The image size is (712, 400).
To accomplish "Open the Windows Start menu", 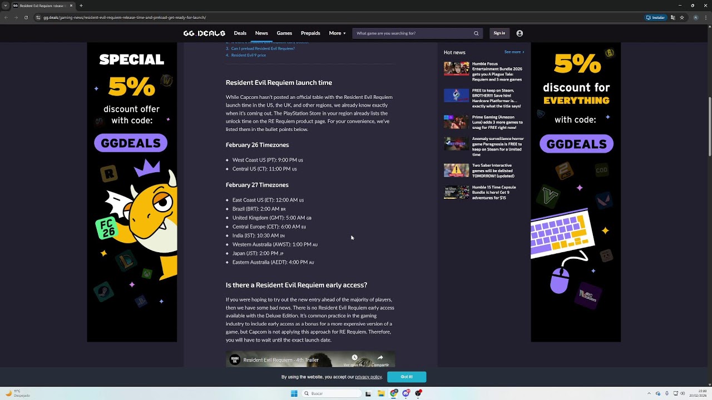I will point(294,393).
